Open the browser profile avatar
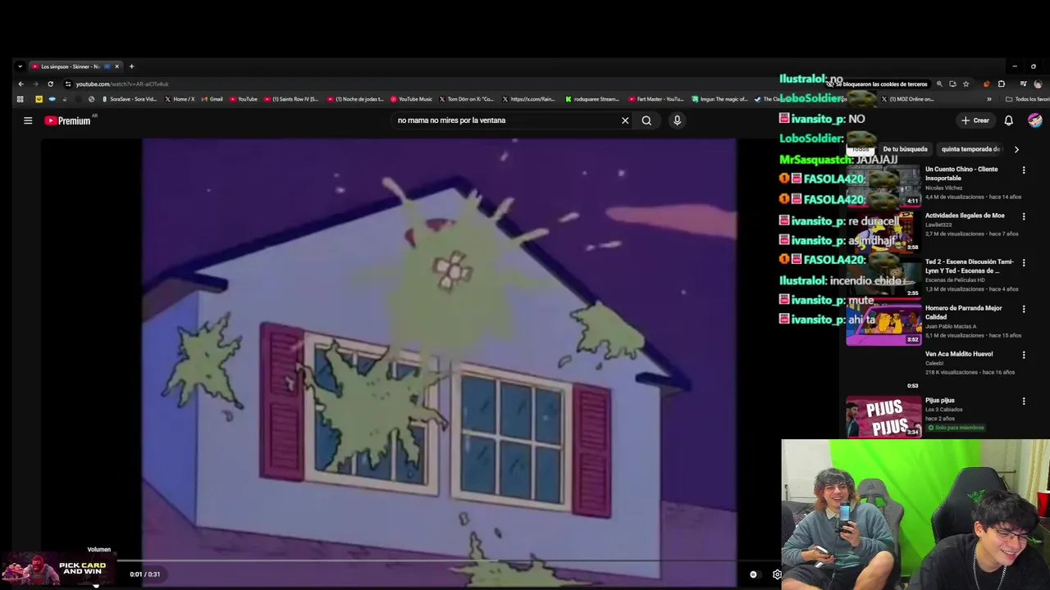Image resolution: width=1050 pixels, height=590 pixels. [x=1038, y=84]
